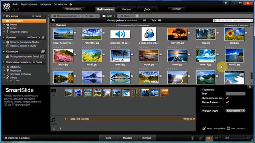The image size is (255, 143).
Task: Expand the Видео tree item
Action: tap(4, 25)
